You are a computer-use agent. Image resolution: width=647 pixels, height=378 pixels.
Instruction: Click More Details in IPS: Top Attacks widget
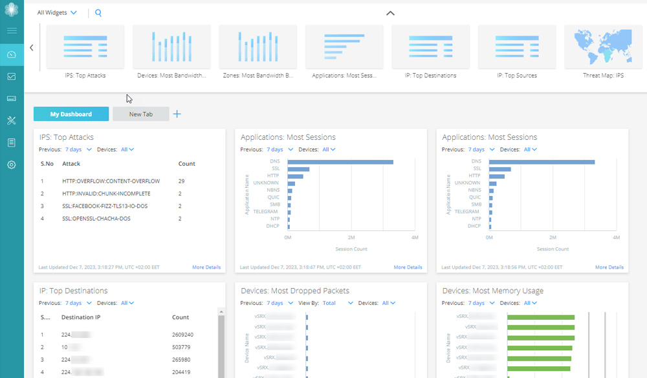click(206, 267)
